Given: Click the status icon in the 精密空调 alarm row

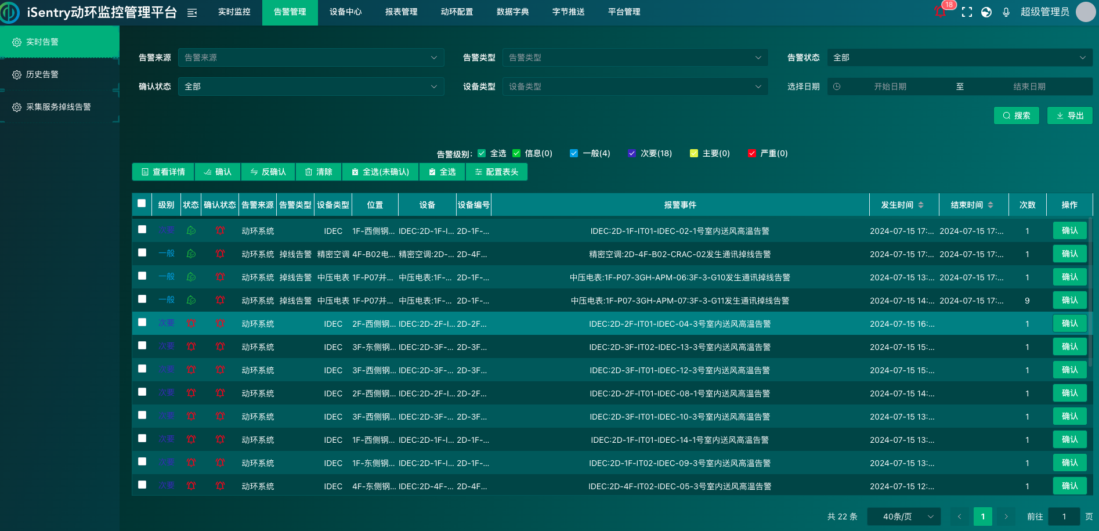Looking at the screenshot, I should pos(191,254).
